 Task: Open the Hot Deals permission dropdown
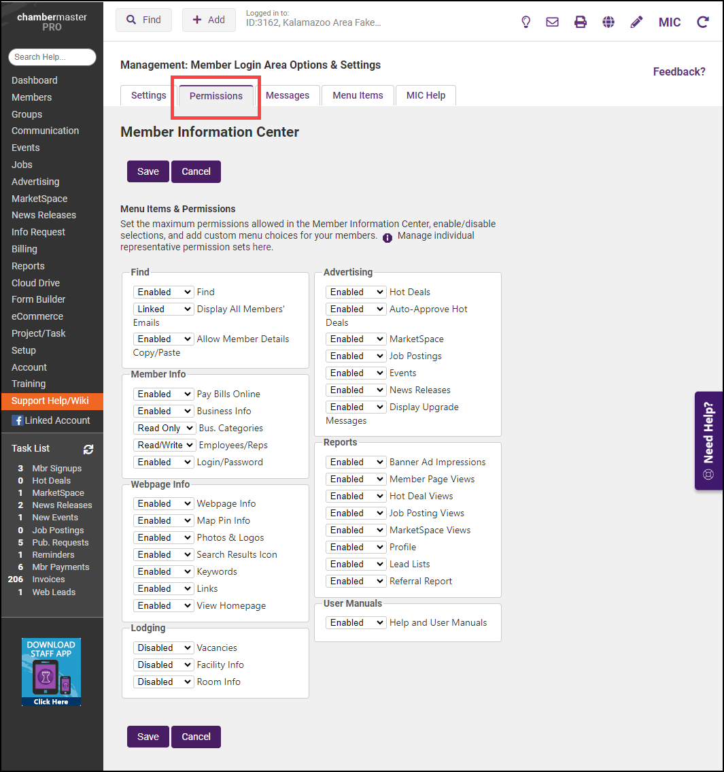(356, 292)
